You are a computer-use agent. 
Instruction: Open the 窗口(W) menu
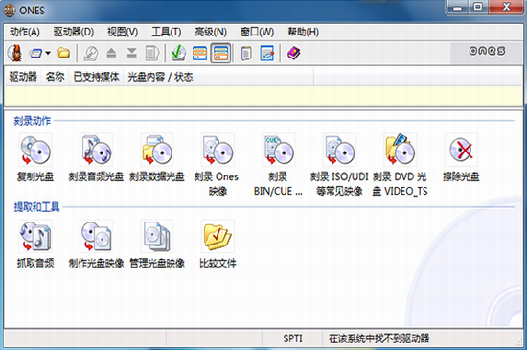pyautogui.click(x=258, y=32)
